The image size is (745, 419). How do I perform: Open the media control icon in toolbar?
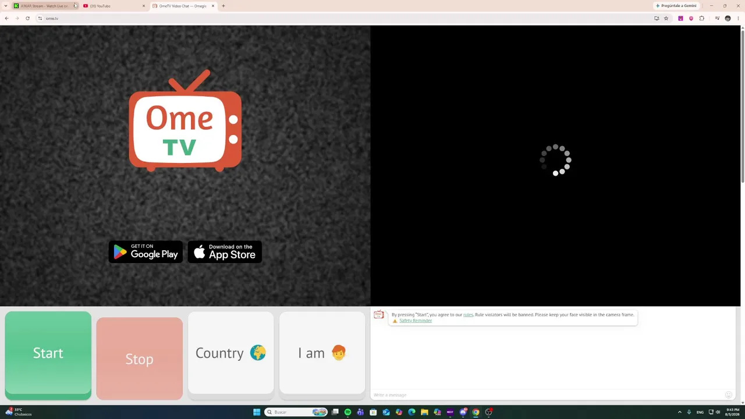(x=717, y=18)
